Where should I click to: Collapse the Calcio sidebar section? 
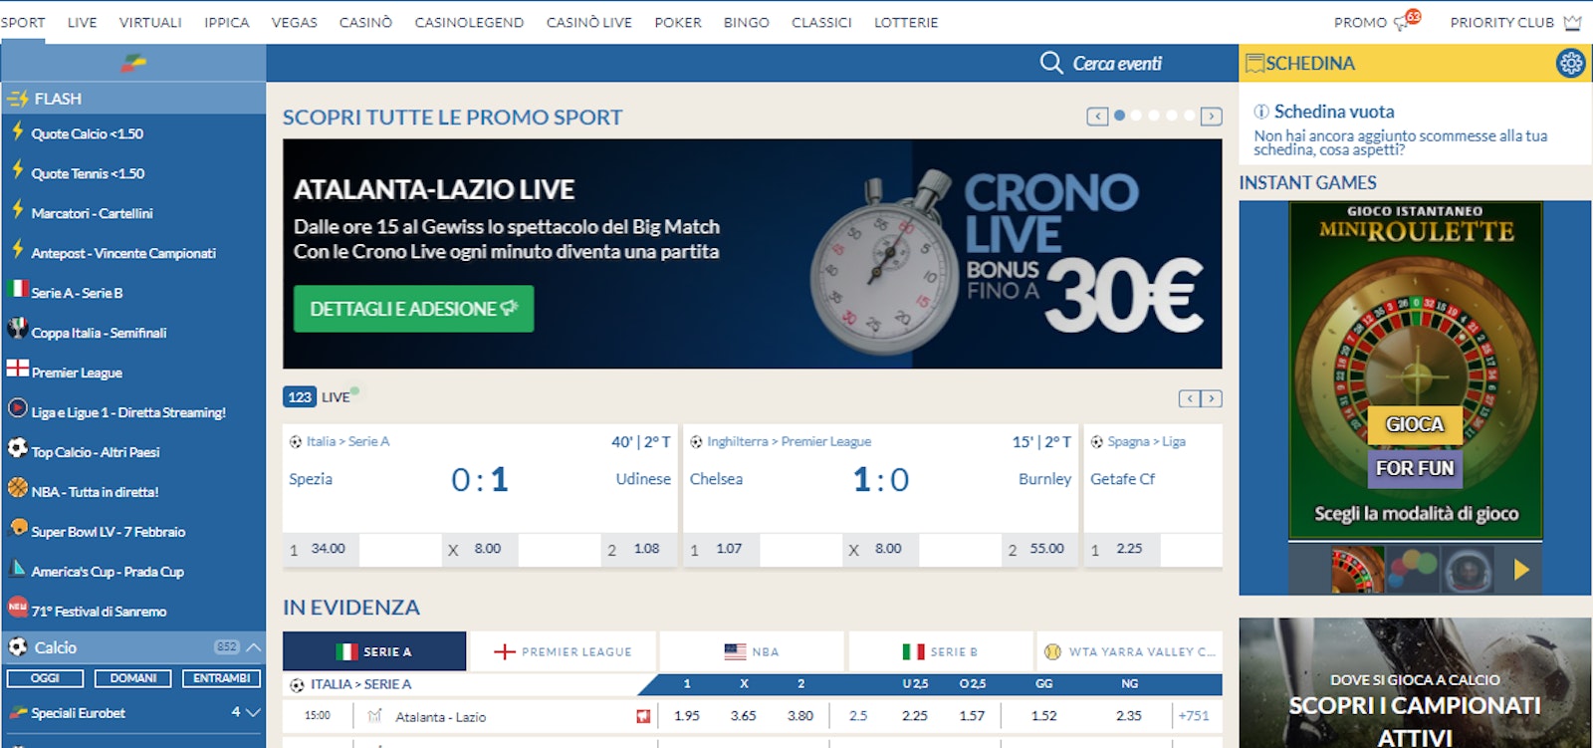254,647
